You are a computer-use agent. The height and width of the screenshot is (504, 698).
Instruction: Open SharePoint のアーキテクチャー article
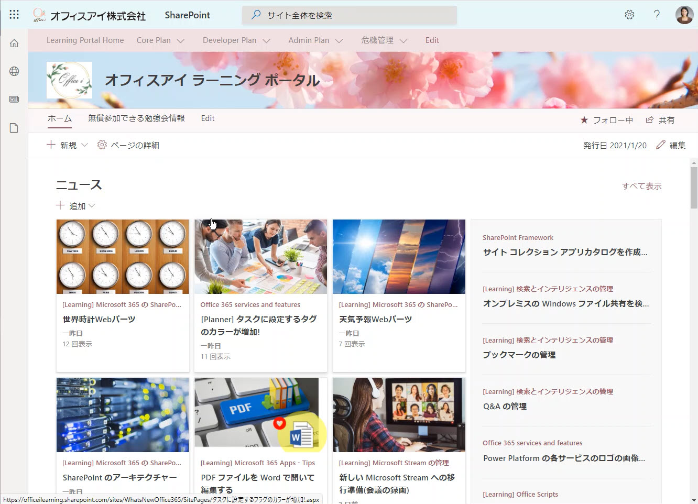pos(120,477)
